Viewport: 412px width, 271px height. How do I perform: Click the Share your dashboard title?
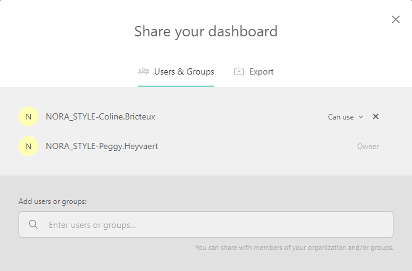tap(206, 31)
